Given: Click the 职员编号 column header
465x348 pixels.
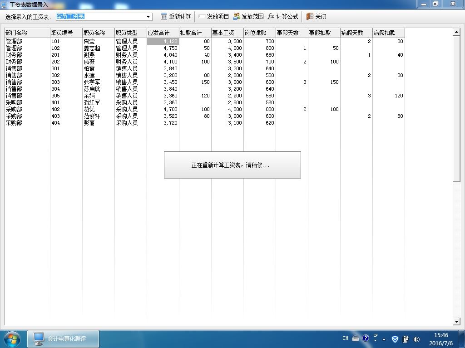Looking at the screenshot, I should pyautogui.click(x=66, y=33).
